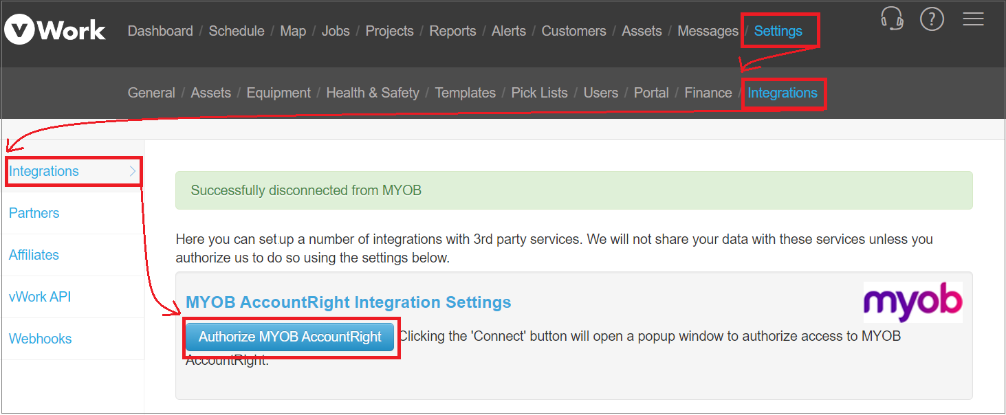Open Customers page
This screenshot has height=415, width=1006.
point(573,31)
